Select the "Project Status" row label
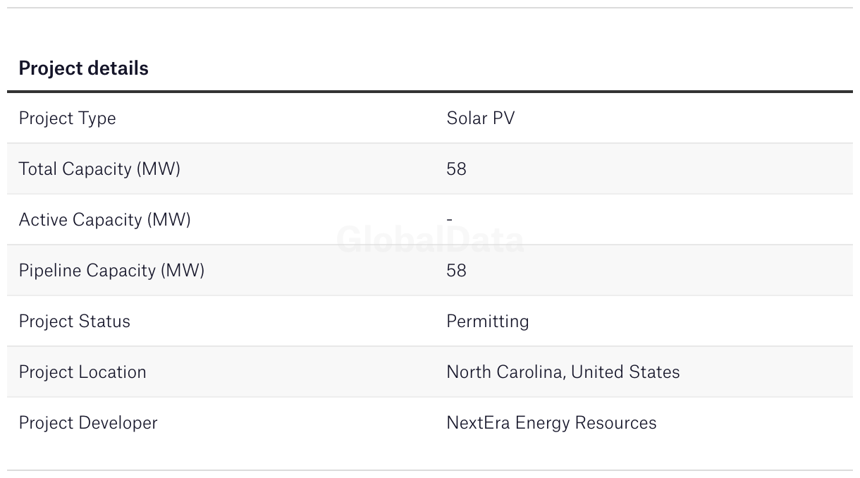860x478 pixels. [x=74, y=321]
